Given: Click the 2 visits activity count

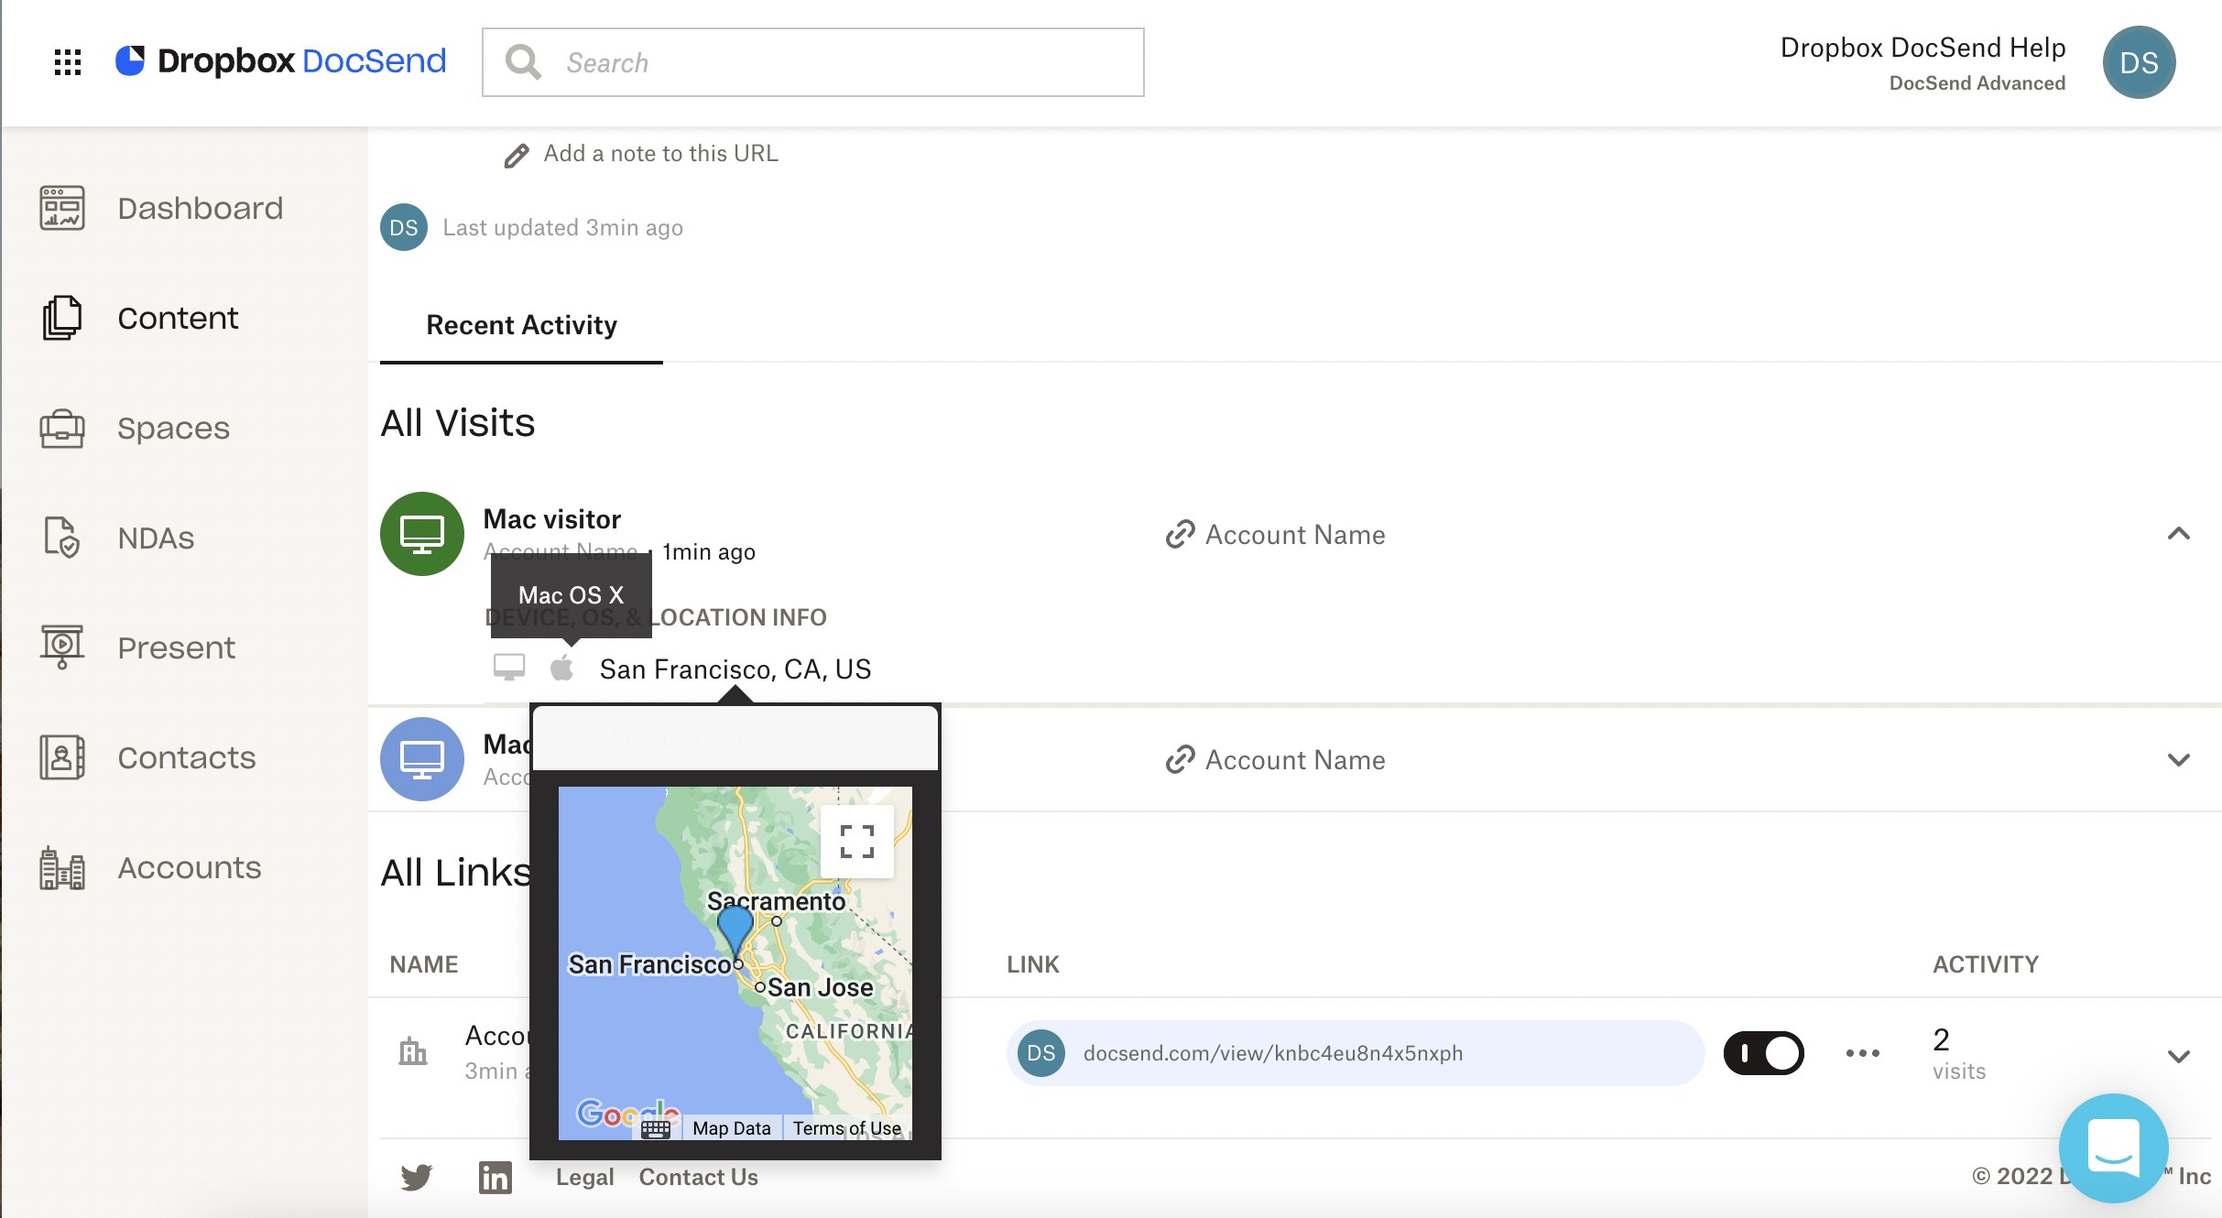Looking at the screenshot, I should tap(1959, 1053).
